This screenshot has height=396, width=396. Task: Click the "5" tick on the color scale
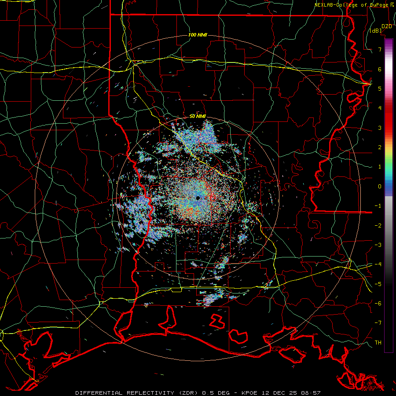380,88
